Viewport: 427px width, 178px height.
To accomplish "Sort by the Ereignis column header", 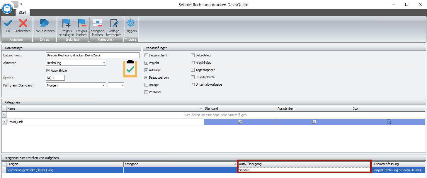I will pyautogui.click(x=65, y=164).
